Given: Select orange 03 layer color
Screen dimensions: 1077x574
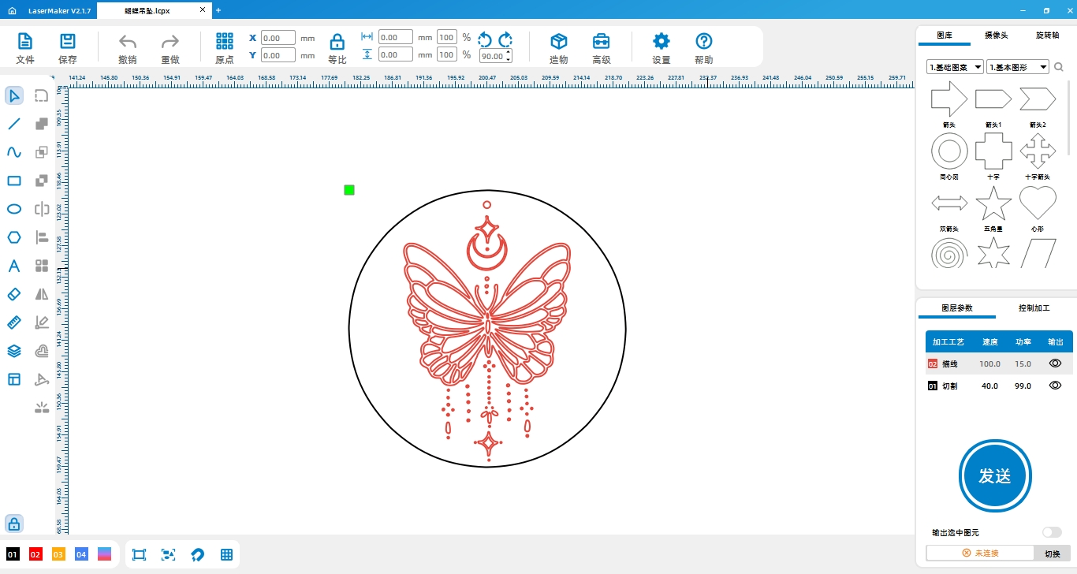Looking at the screenshot, I should click(58, 554).
